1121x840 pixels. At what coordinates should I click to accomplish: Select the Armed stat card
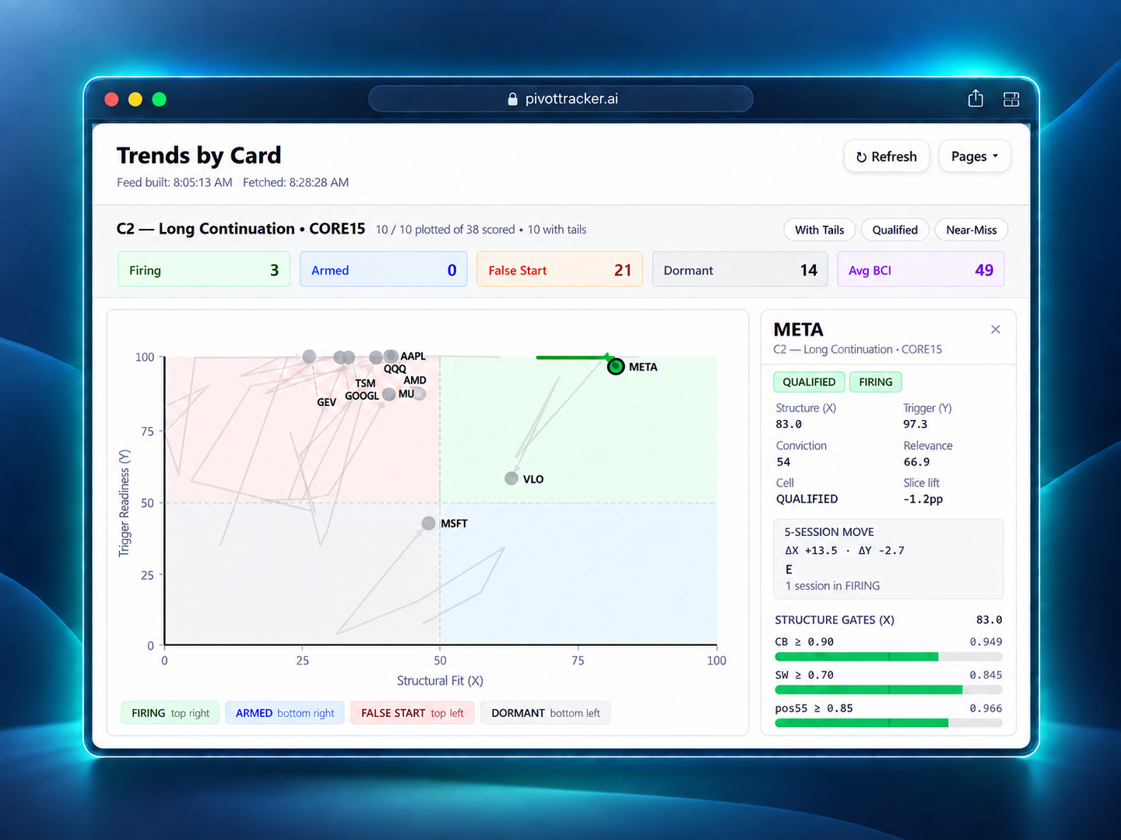tap(383, 270)
